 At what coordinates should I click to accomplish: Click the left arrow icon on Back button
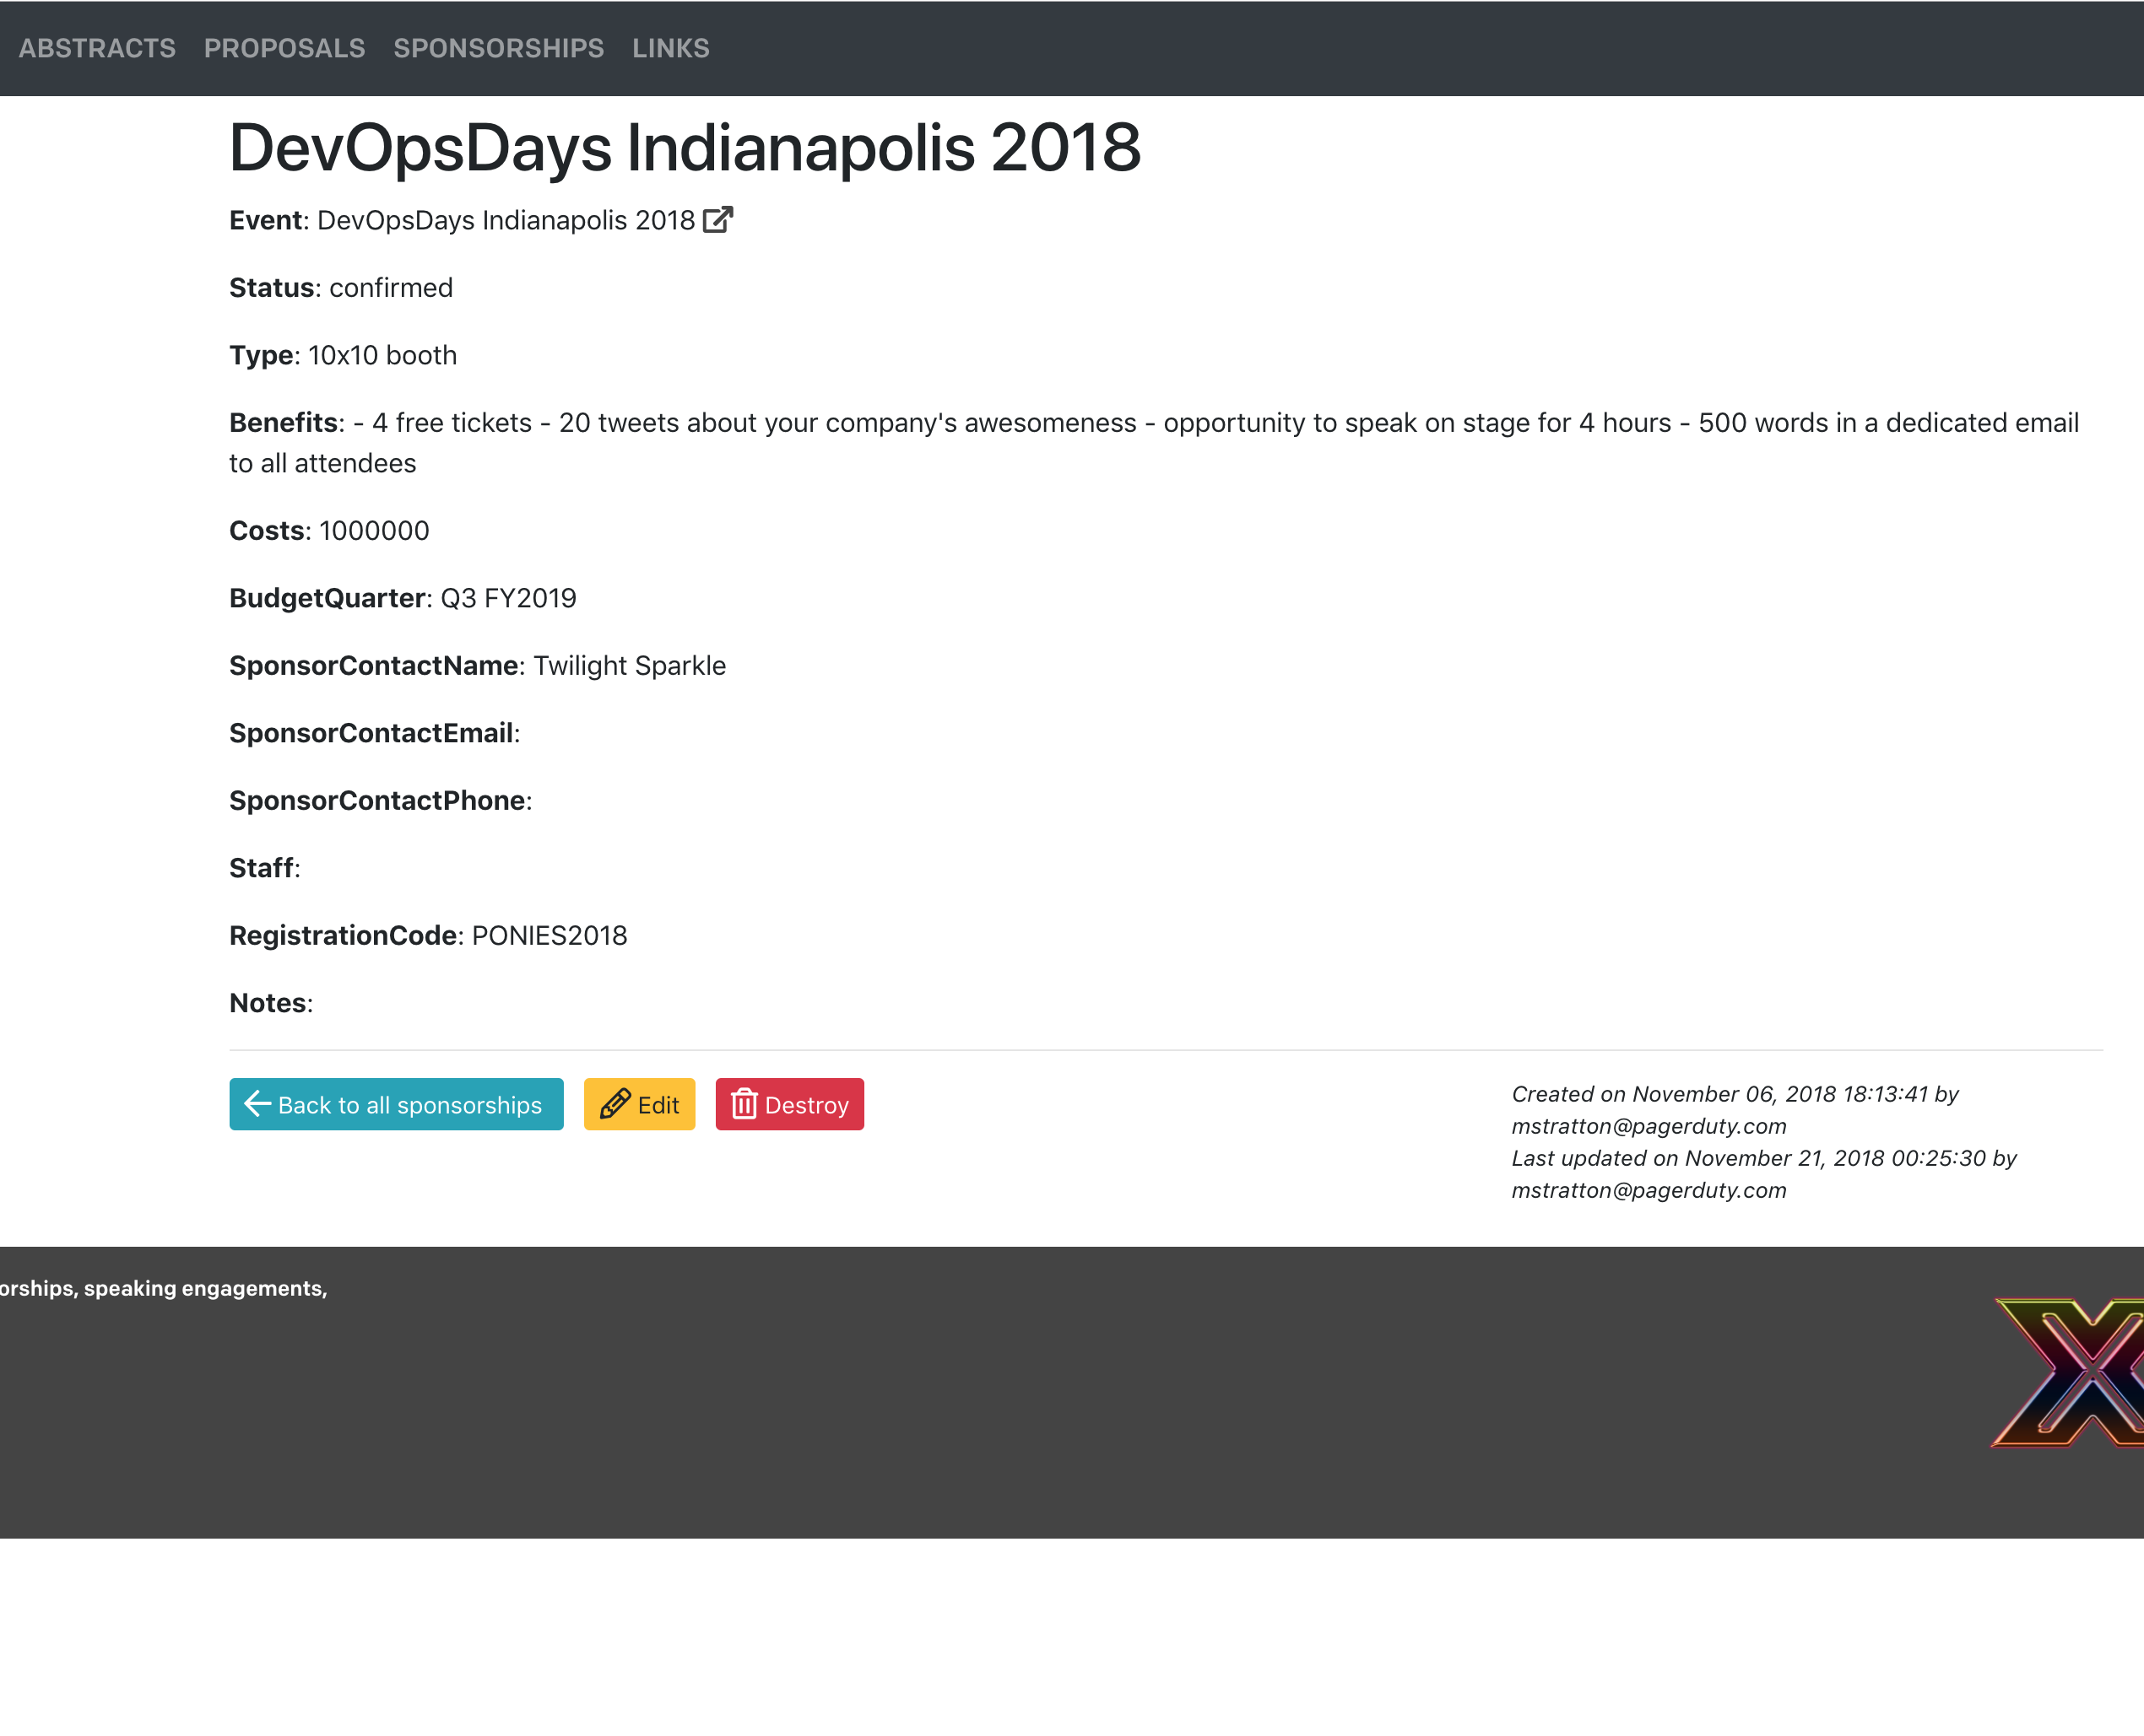(257, 1104)
